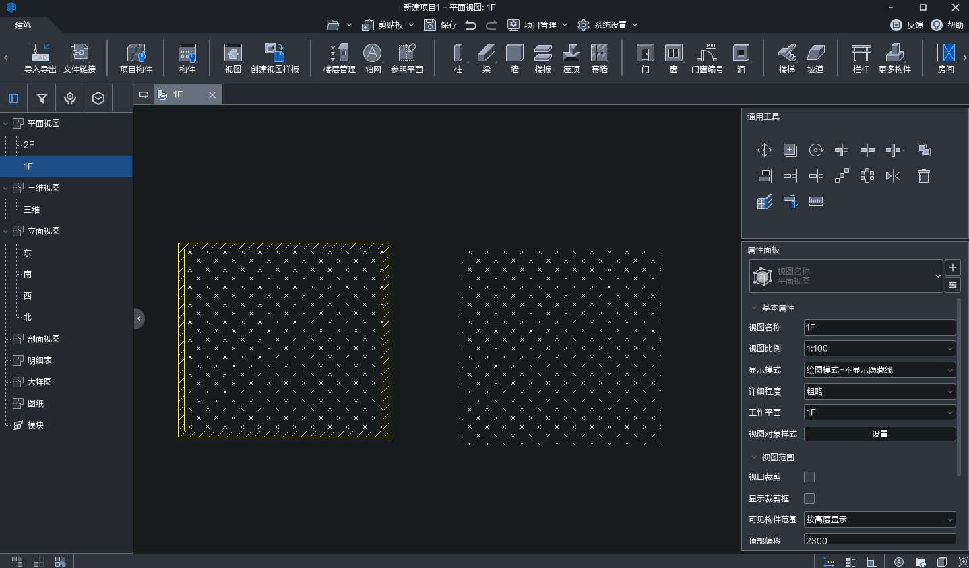Open 项目构件 project components
The height and width of the screenshot is (568, 969).
(136, 58)
